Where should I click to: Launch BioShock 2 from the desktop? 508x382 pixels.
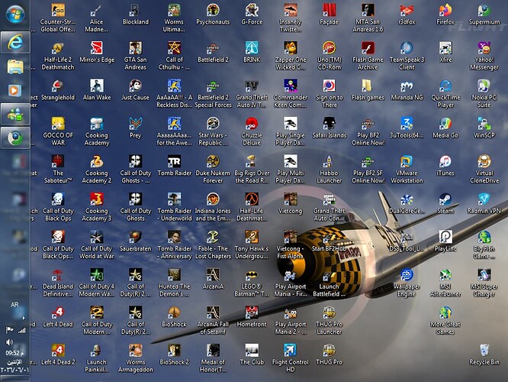coord(175,354)
